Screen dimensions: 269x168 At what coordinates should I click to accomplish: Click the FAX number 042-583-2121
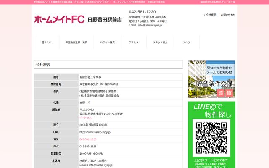pos(88,147)
